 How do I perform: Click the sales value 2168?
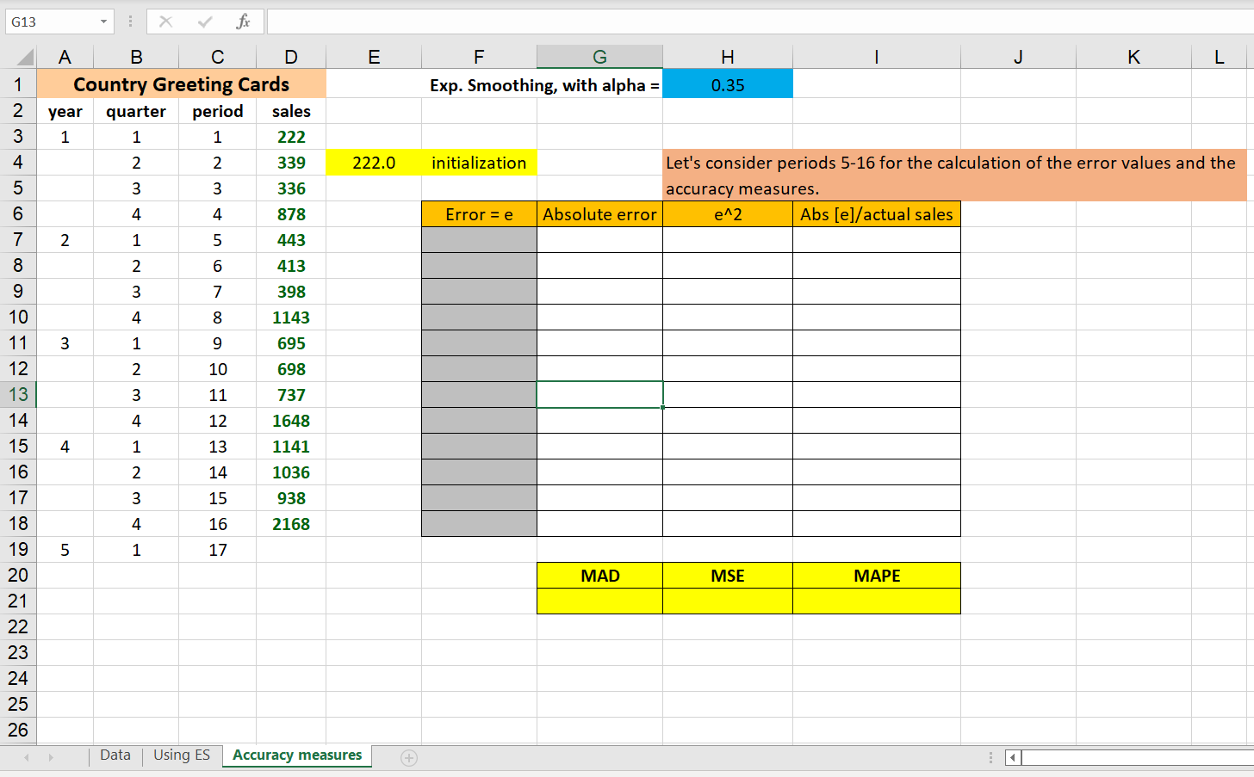[291, 524]
